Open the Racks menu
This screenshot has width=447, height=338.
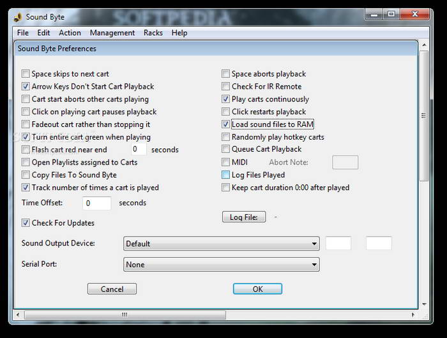coord(153,33)
